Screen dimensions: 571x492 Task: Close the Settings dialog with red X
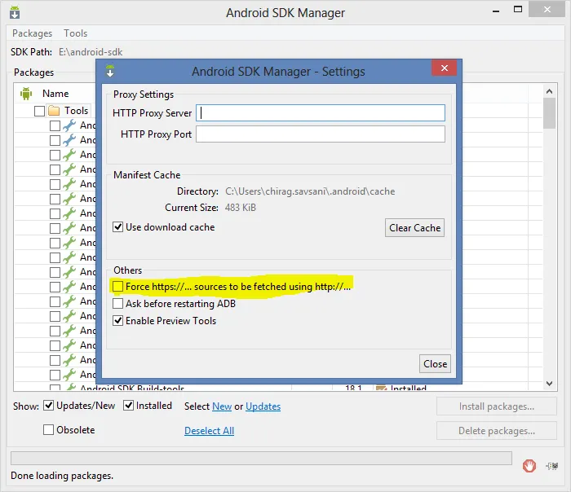click(x=445, y=68)
